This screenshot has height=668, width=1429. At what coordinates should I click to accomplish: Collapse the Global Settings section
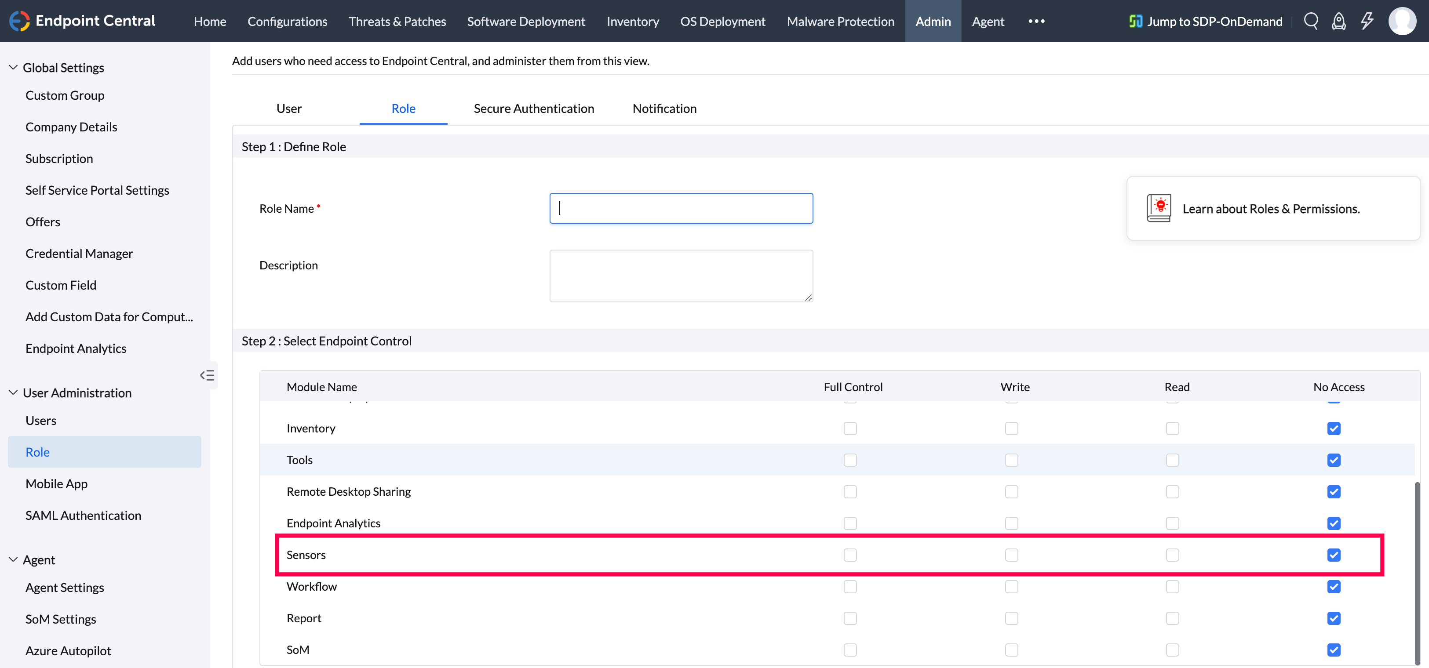click(13, 68)
